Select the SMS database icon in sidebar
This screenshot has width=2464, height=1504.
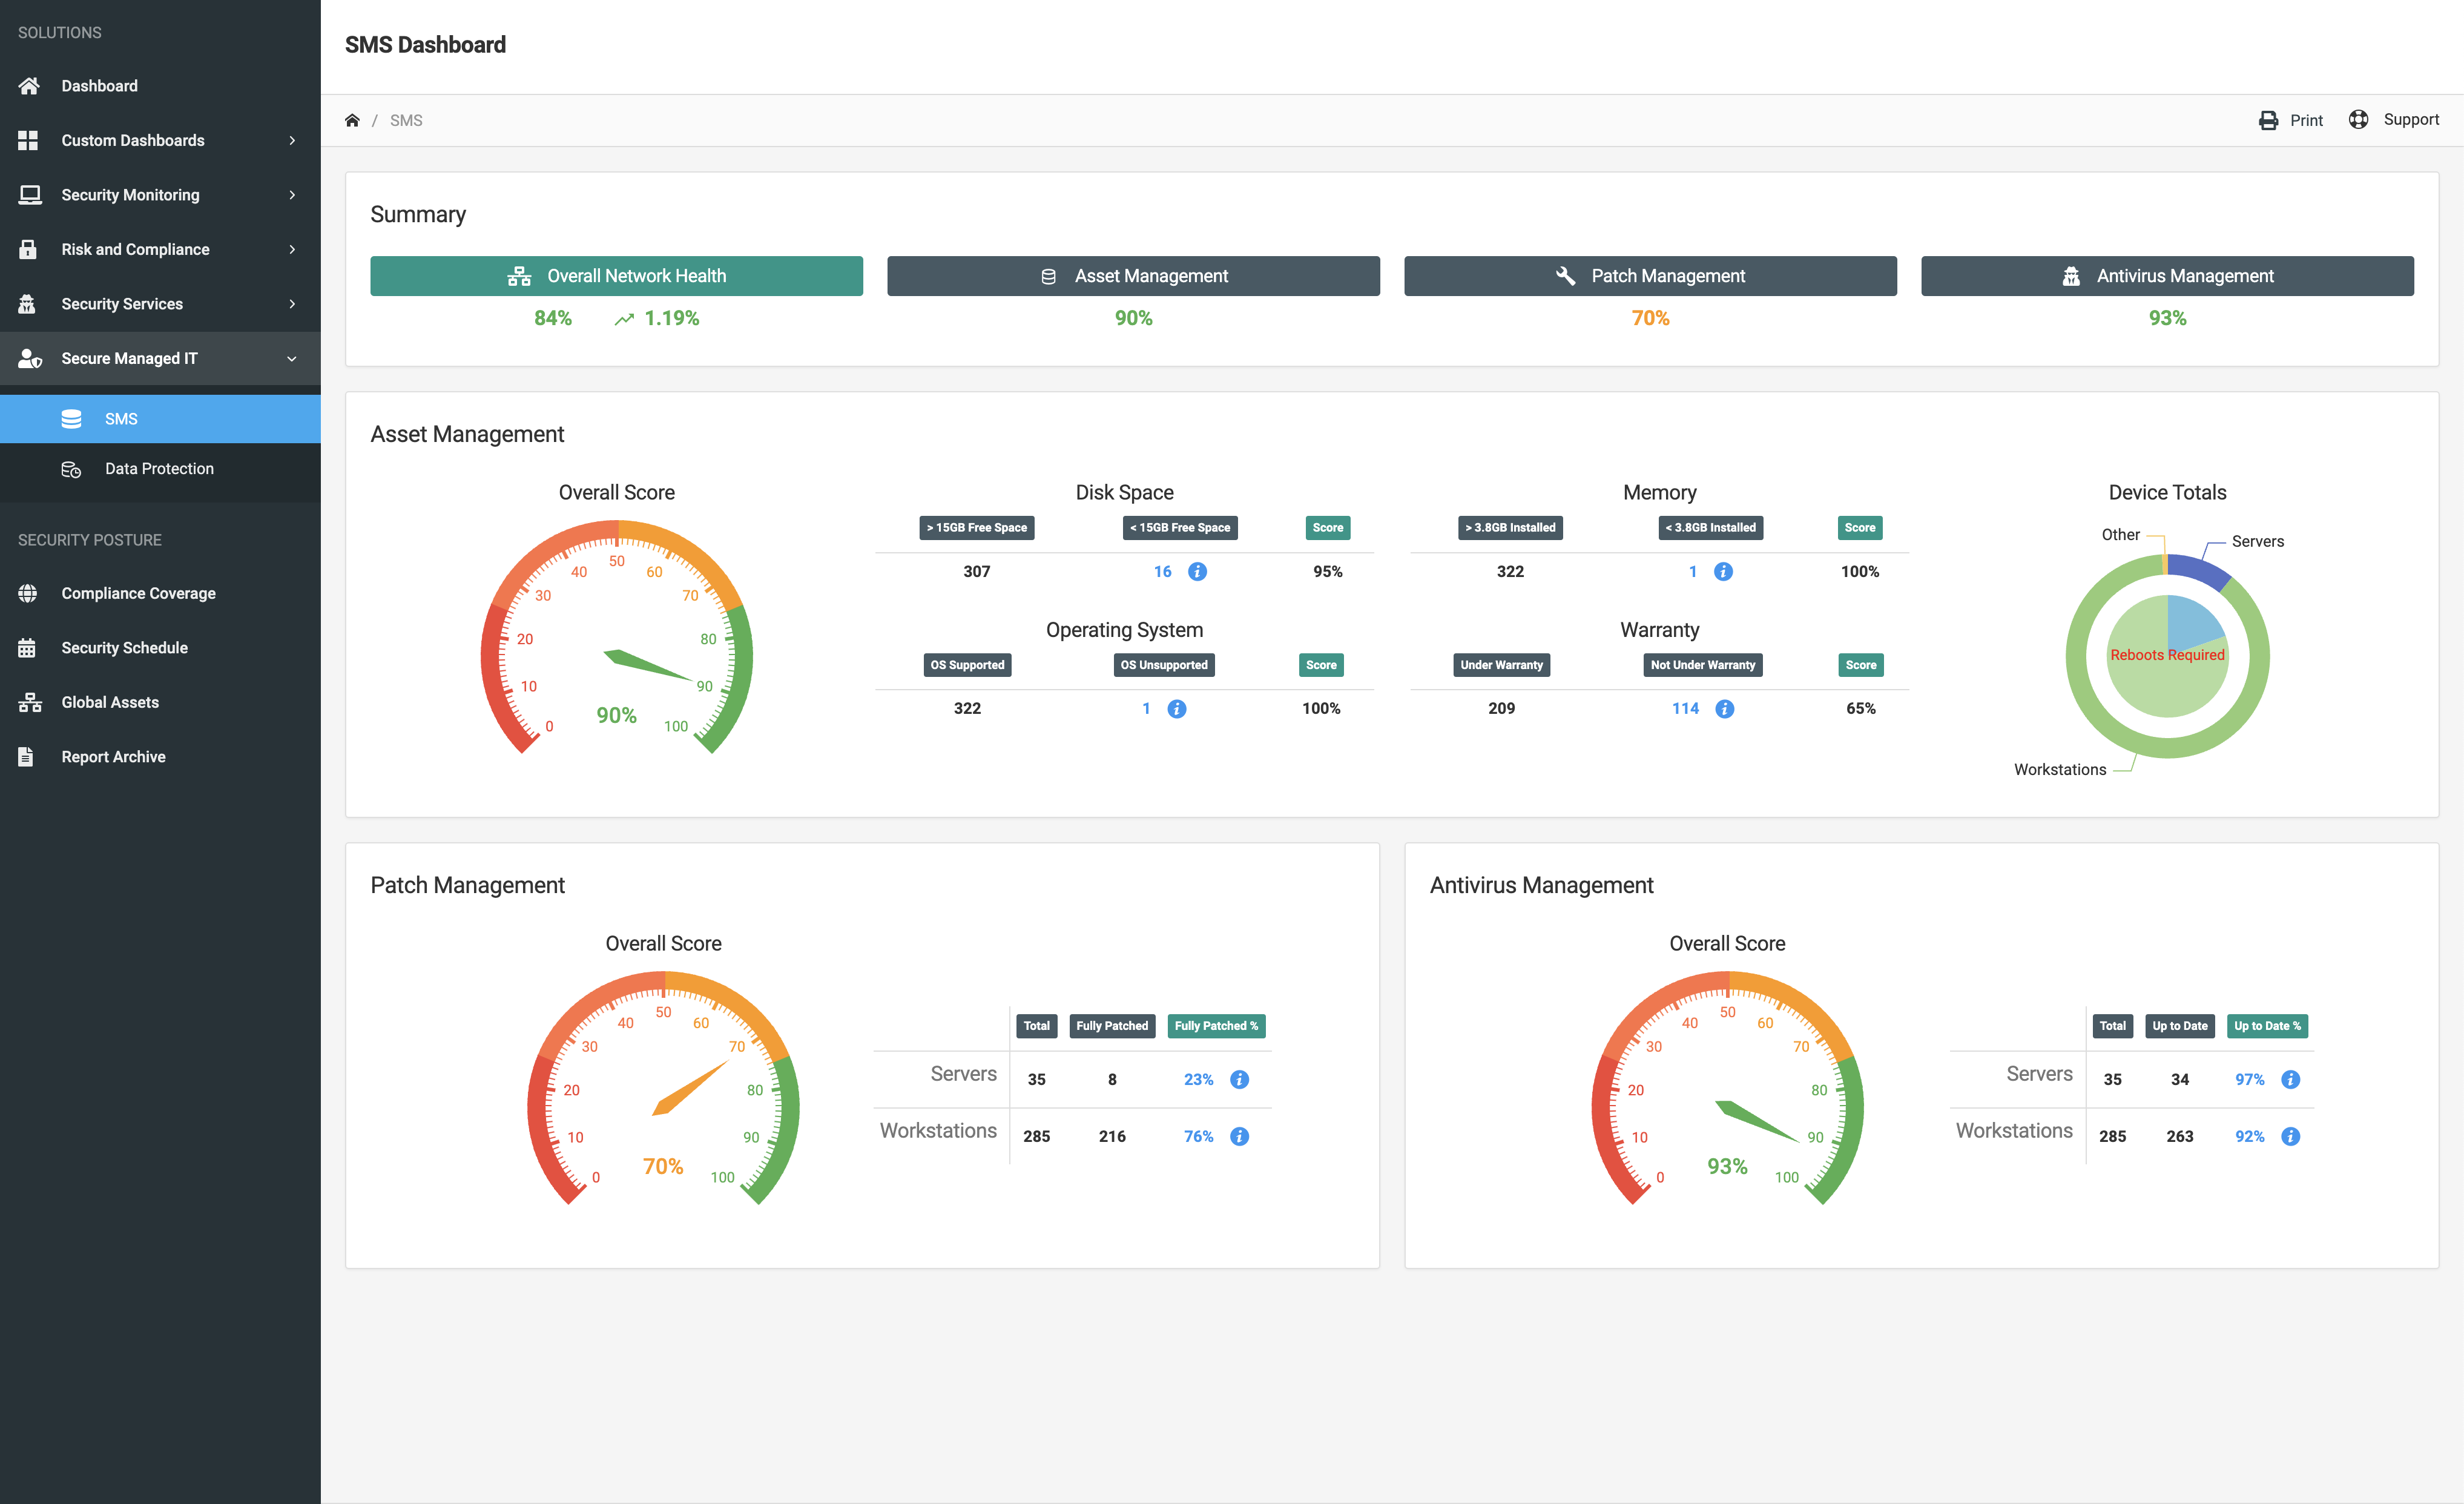pos(71,418)
